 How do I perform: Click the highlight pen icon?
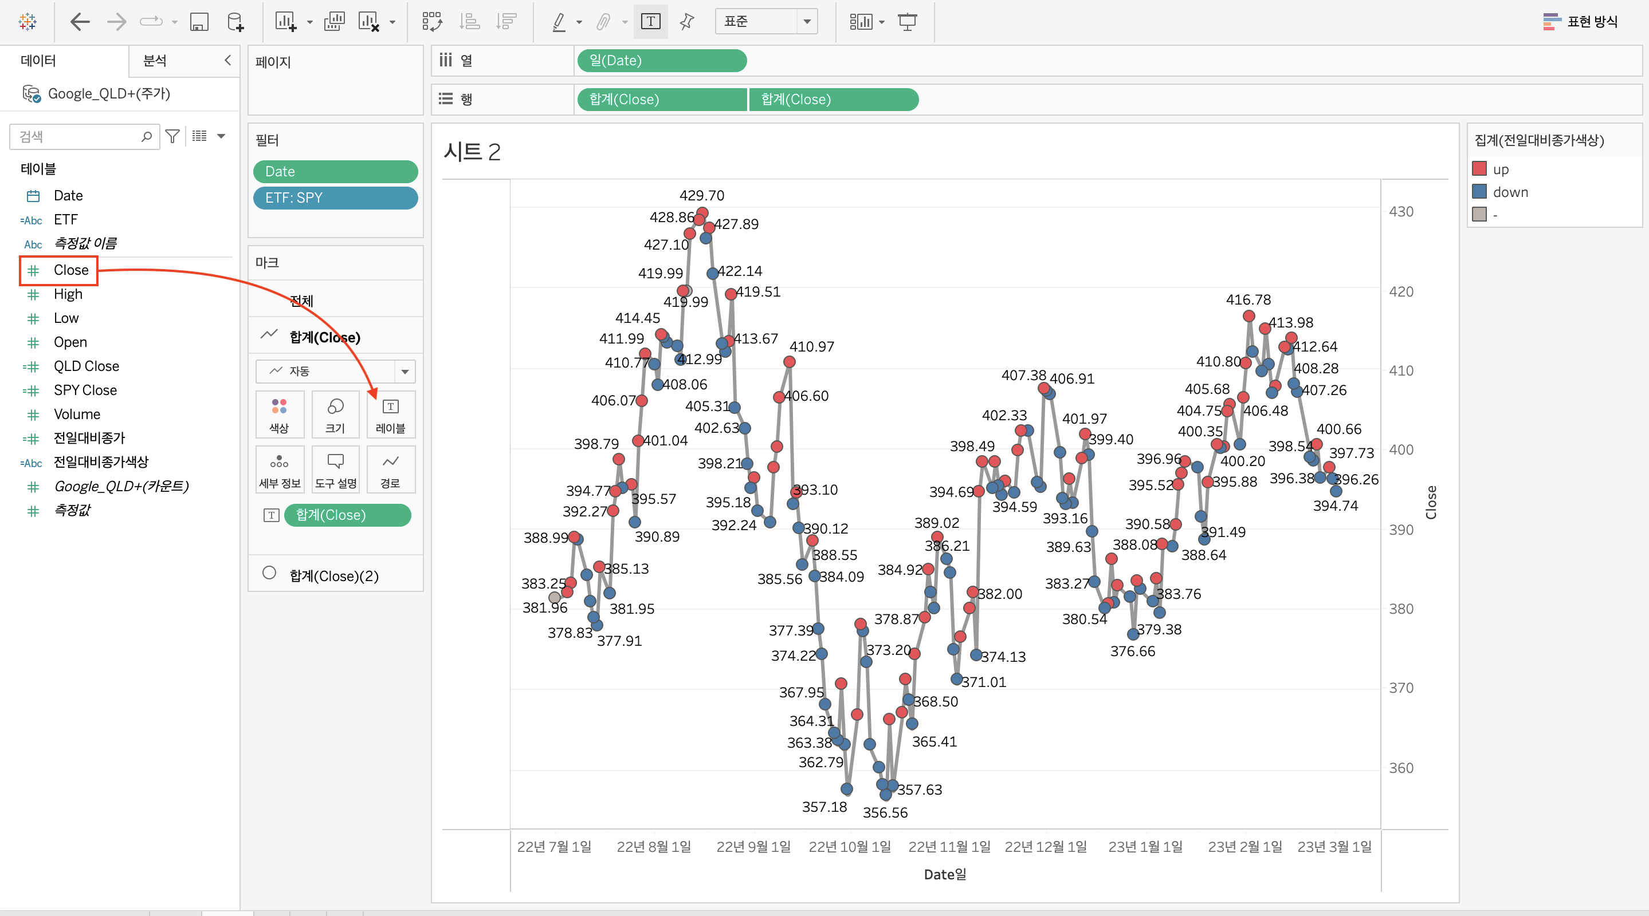(559, 22)
